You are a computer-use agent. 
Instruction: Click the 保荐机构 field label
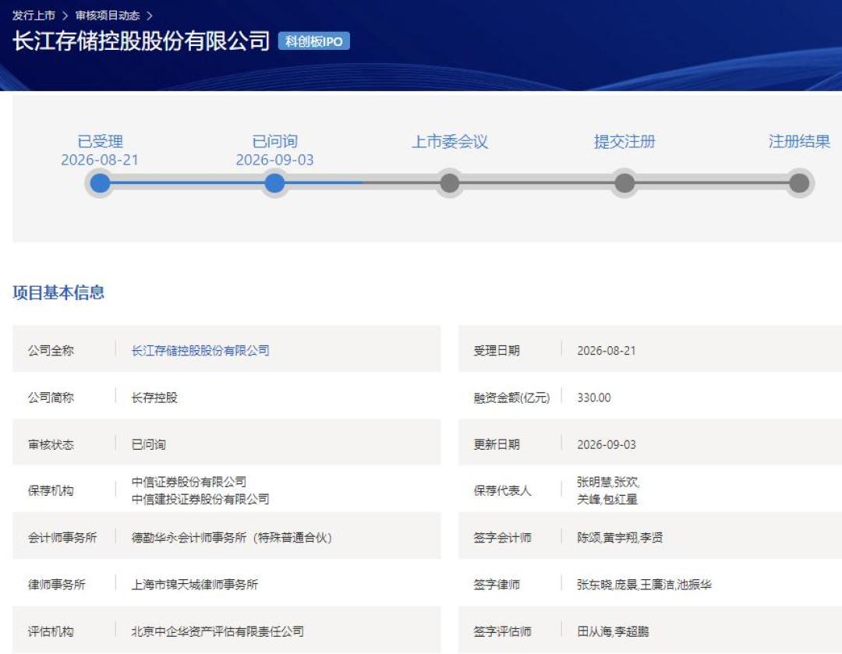(51, 491)
